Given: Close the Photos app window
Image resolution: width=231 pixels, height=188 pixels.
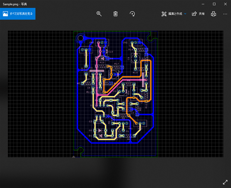Looking at the screenshot, I should tap(225, 3).
